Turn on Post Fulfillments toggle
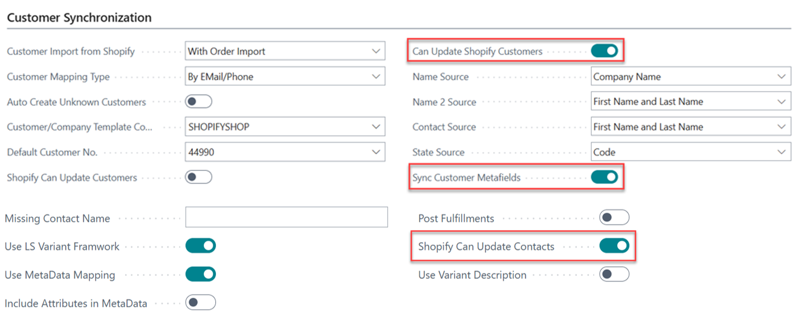Viewport: 798px width, 317px height. click(614, 218)
